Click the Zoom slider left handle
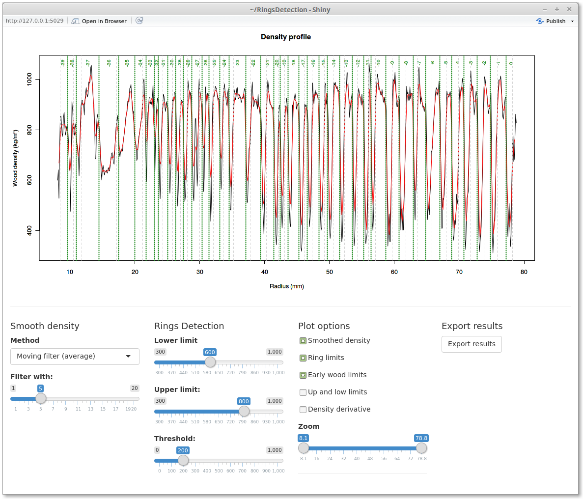Screen dimensions: 583x499 tap(304, 448)
